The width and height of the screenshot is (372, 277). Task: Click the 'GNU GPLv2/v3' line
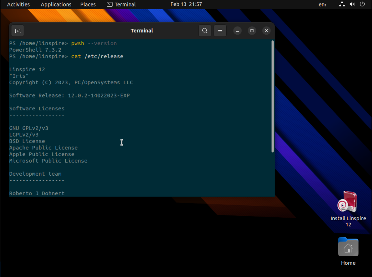click(x=29, y=128)
